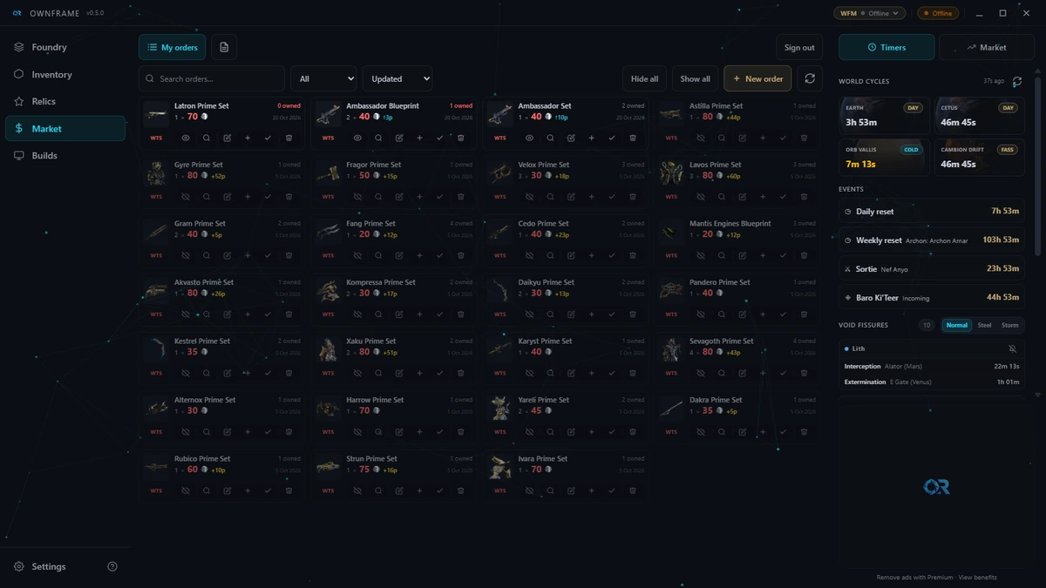Mark Latron Prime Set order as sold
The image size is (1046, 588).
[268, 138]
